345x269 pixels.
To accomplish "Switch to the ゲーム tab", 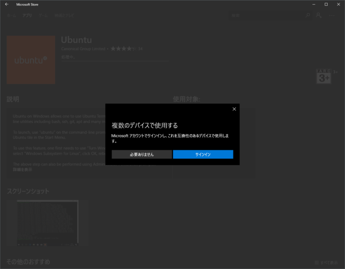I will point(43,16).
